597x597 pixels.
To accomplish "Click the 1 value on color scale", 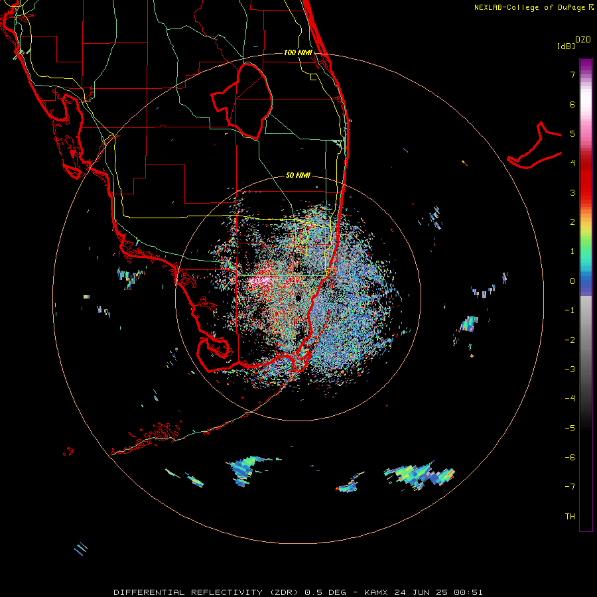I will (572, 251).
